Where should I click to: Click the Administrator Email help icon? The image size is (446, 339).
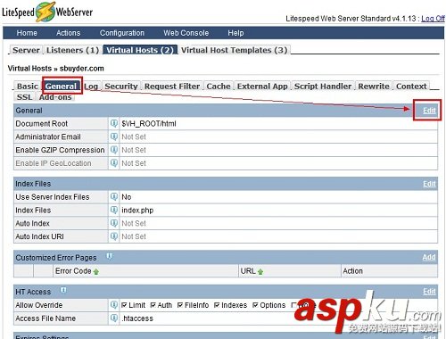114,136
